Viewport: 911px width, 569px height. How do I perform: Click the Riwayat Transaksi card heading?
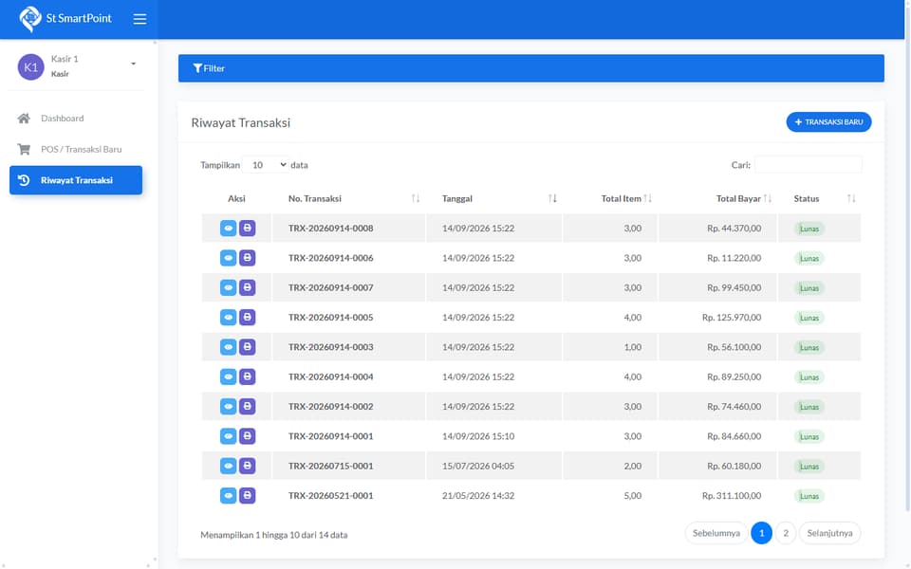(240, 122)
